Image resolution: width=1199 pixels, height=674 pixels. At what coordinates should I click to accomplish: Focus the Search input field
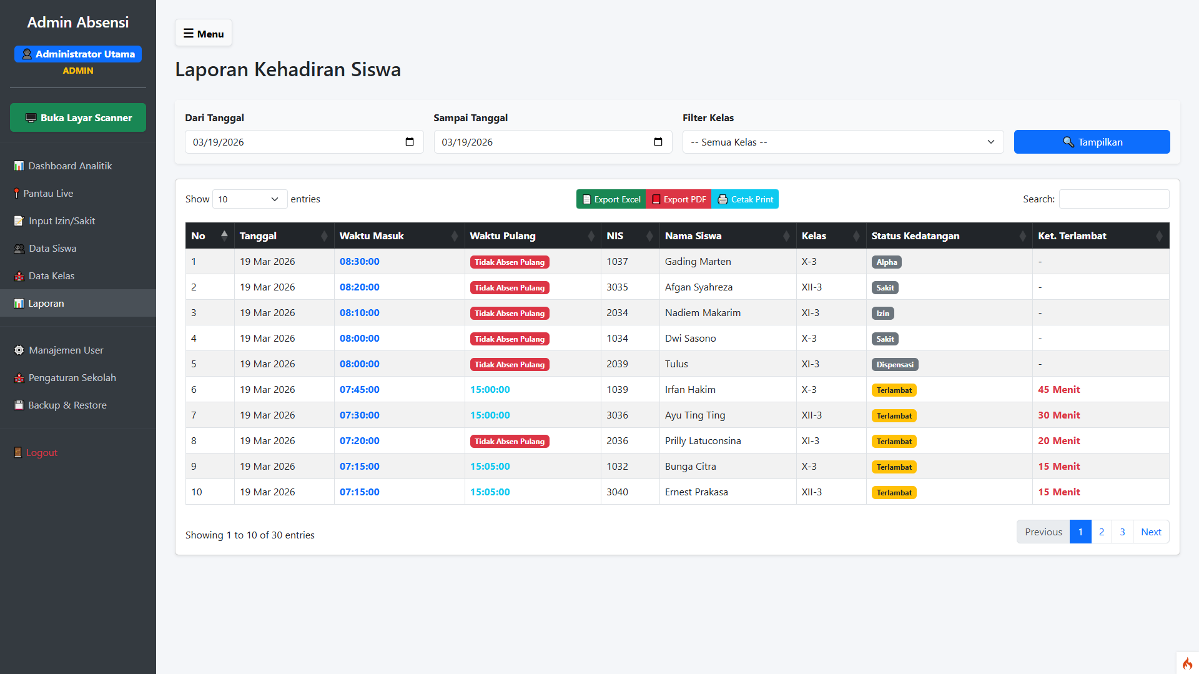point(1113,199)
